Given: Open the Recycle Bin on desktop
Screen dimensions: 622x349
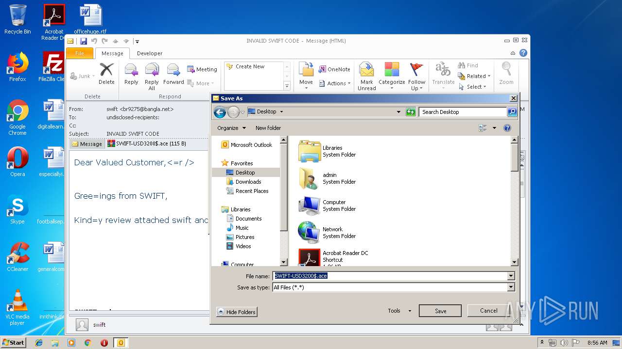Looking at the screenshot, I should [17, 19].
